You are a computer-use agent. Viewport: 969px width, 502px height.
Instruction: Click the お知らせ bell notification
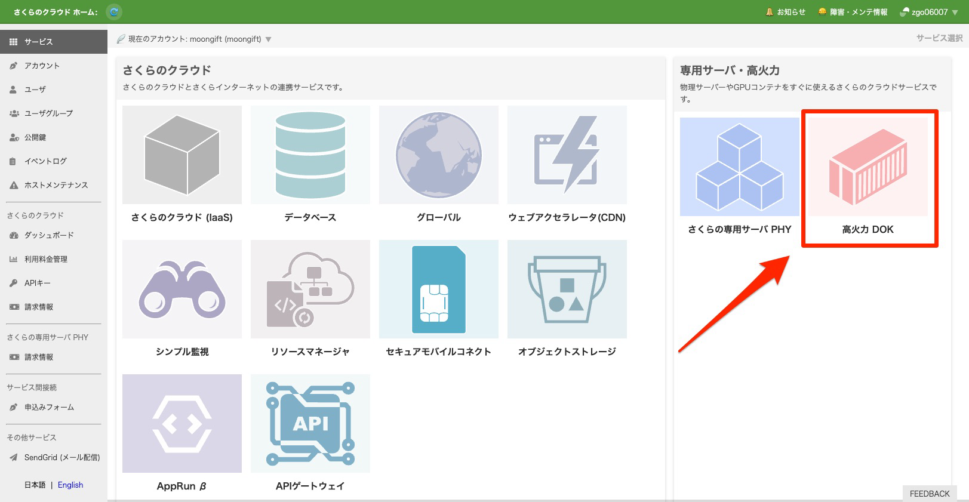pyautogui.click(x=786, y=12)
